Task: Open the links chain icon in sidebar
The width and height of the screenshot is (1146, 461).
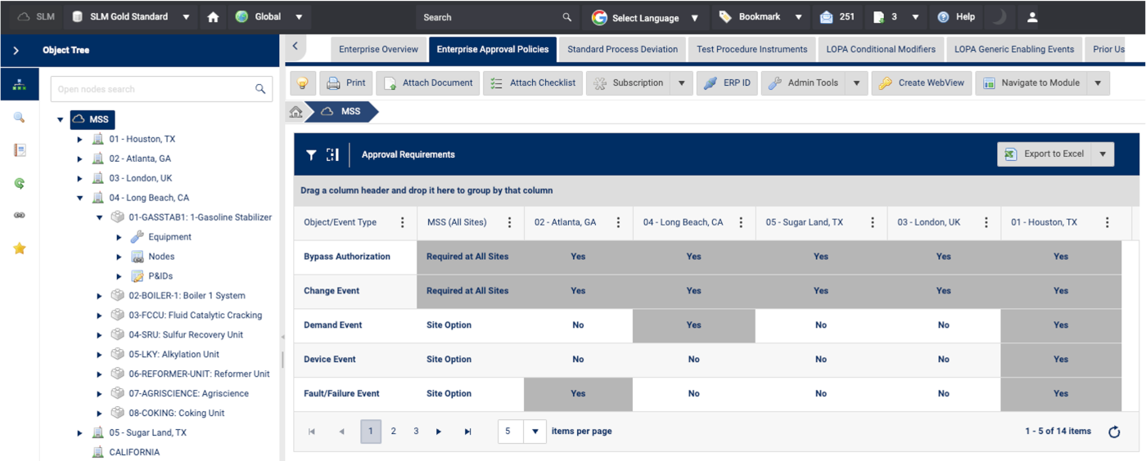Action: tap(20, 215)
